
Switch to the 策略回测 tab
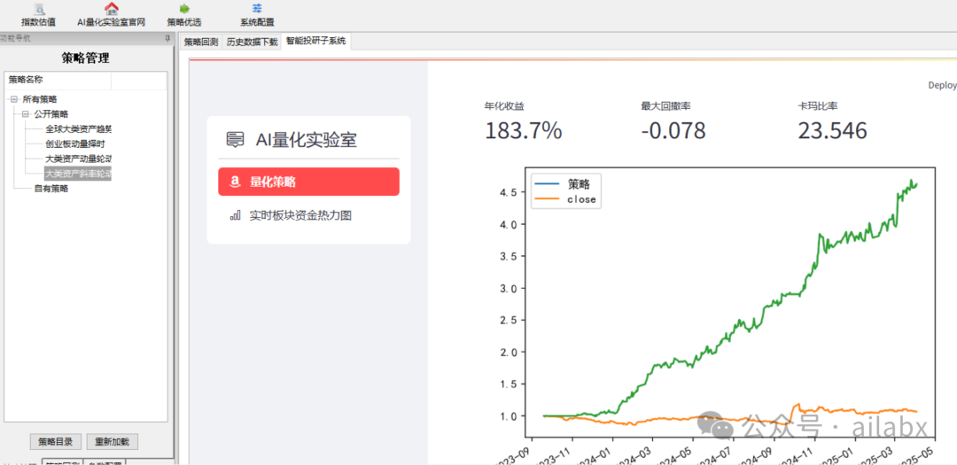click(x=201, y=43)
